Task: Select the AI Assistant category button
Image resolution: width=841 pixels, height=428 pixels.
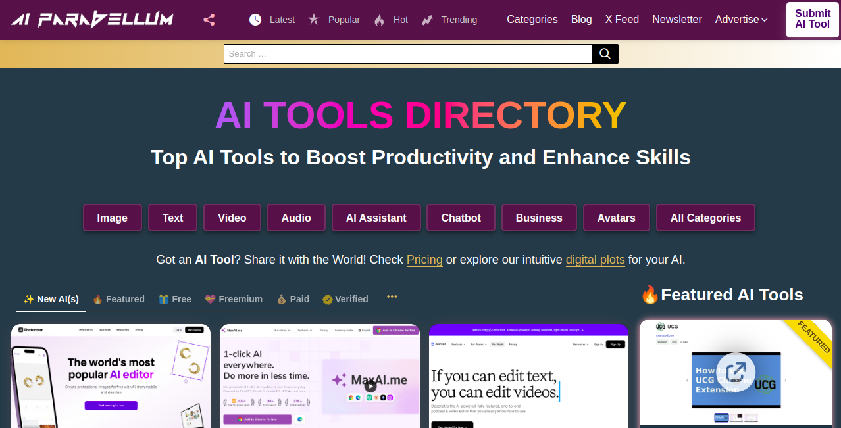Action: tap(376, 218)
